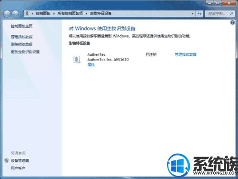Image resolution: width=238 pixels, height=179 pixels.
Task: Select 生物特征设备 in the breadcrumb
Action: (x=101, y=13)
